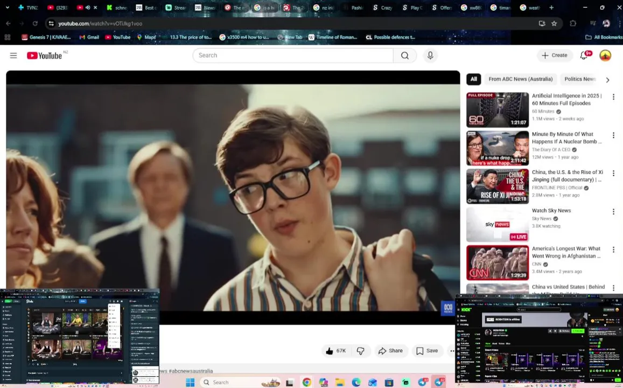Open Chrome extensions puzzle icon

pos(572,24)
